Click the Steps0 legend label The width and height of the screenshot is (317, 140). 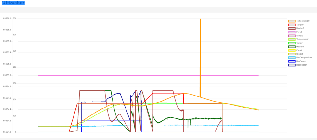coord(300,36)
